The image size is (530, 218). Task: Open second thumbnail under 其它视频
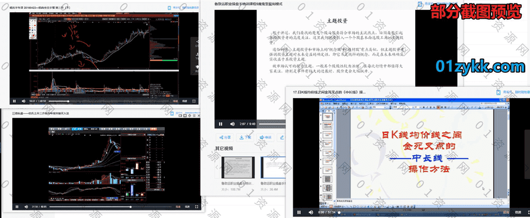click(273, 167)
